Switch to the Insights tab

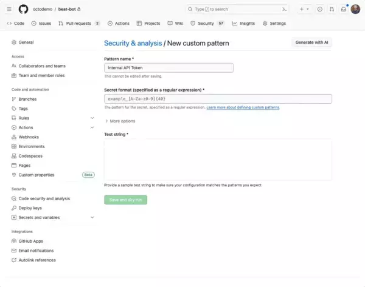click(243, 23)
